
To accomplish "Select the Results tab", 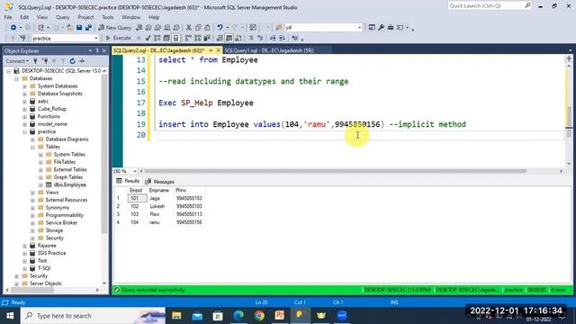I will pos(128,181).
